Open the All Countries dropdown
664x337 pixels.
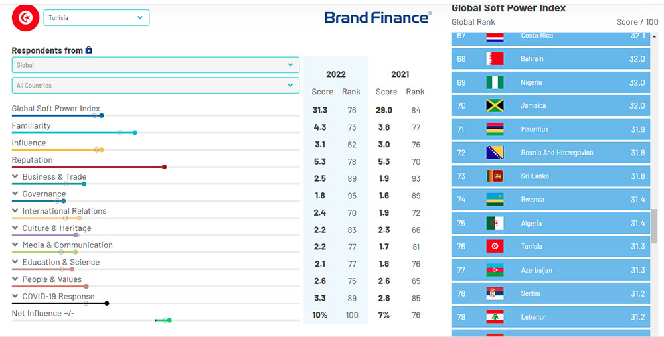click(x=155, y=86)
